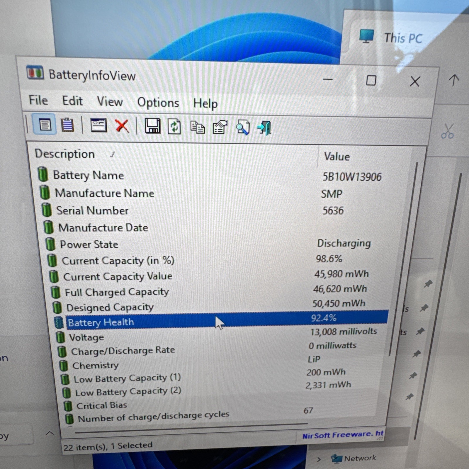The height and width of the screenshot is (469, 469).
Task: Sort by the Value column header
Action: (366, 157)
